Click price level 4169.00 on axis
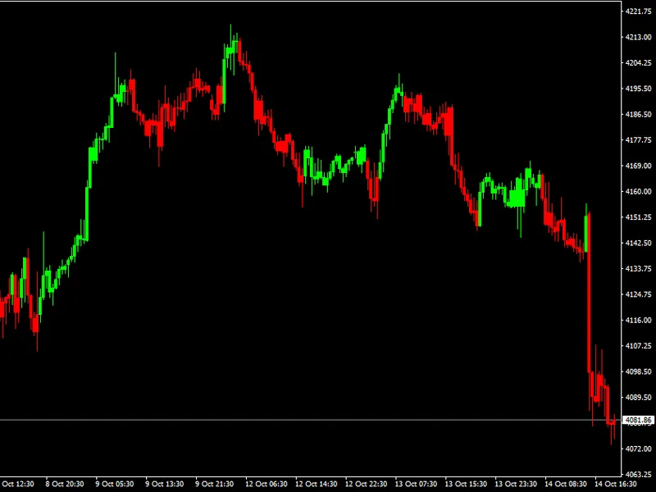The width and height of the screenshot is (656, 492). pyautogui.click(x=639, y=166)
